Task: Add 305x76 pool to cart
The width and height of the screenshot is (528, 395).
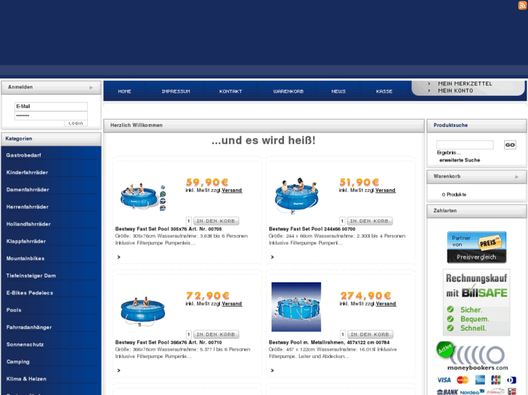Action: 216,221
